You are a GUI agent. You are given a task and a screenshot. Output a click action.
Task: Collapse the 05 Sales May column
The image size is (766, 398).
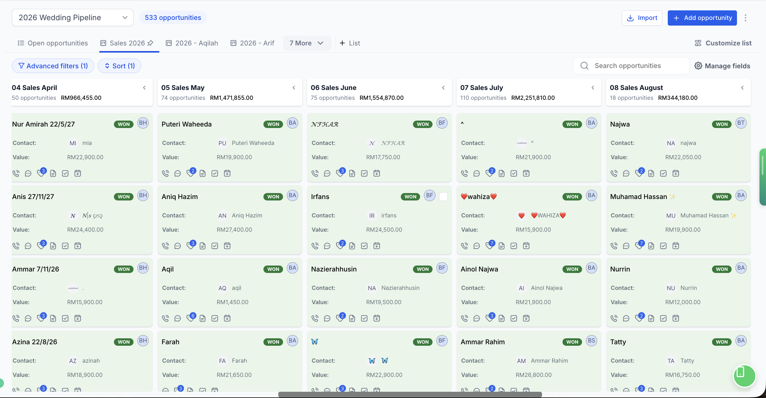[294, 88]
